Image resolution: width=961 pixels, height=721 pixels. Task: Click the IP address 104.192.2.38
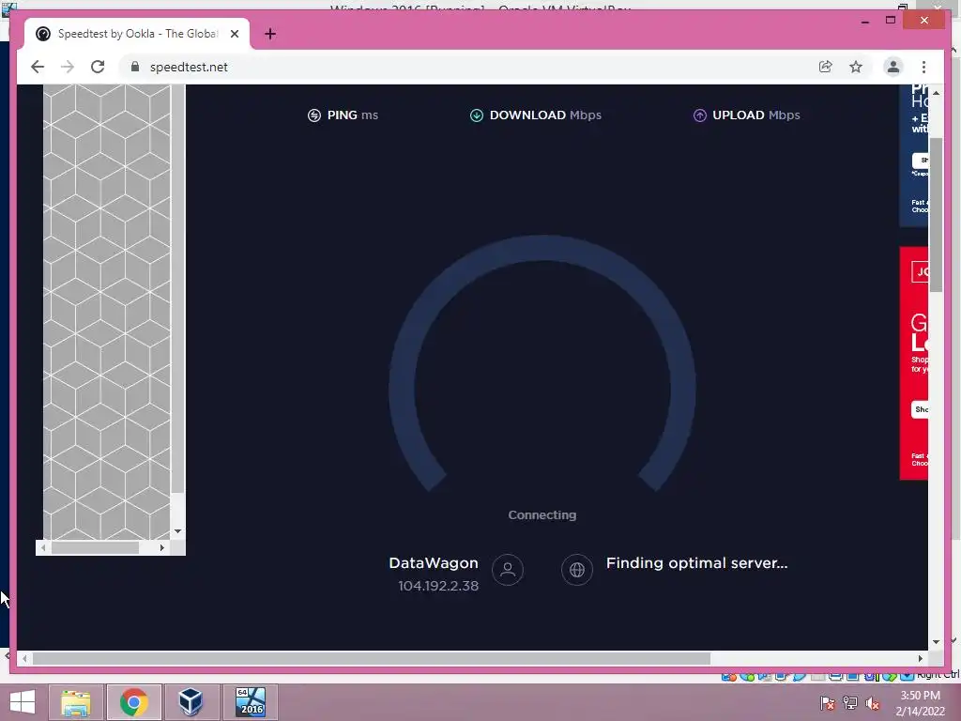point(438,586)
